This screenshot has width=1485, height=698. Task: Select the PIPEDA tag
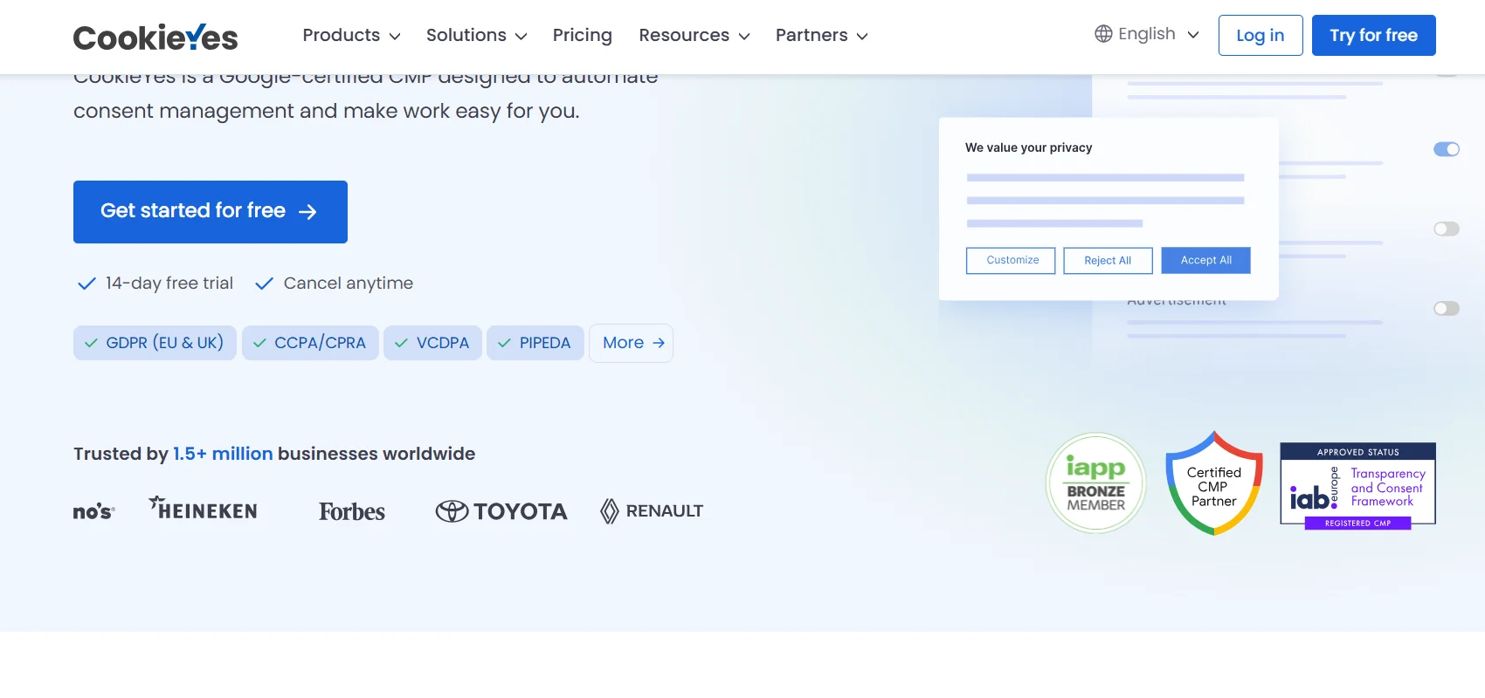(x=535, y=343)
